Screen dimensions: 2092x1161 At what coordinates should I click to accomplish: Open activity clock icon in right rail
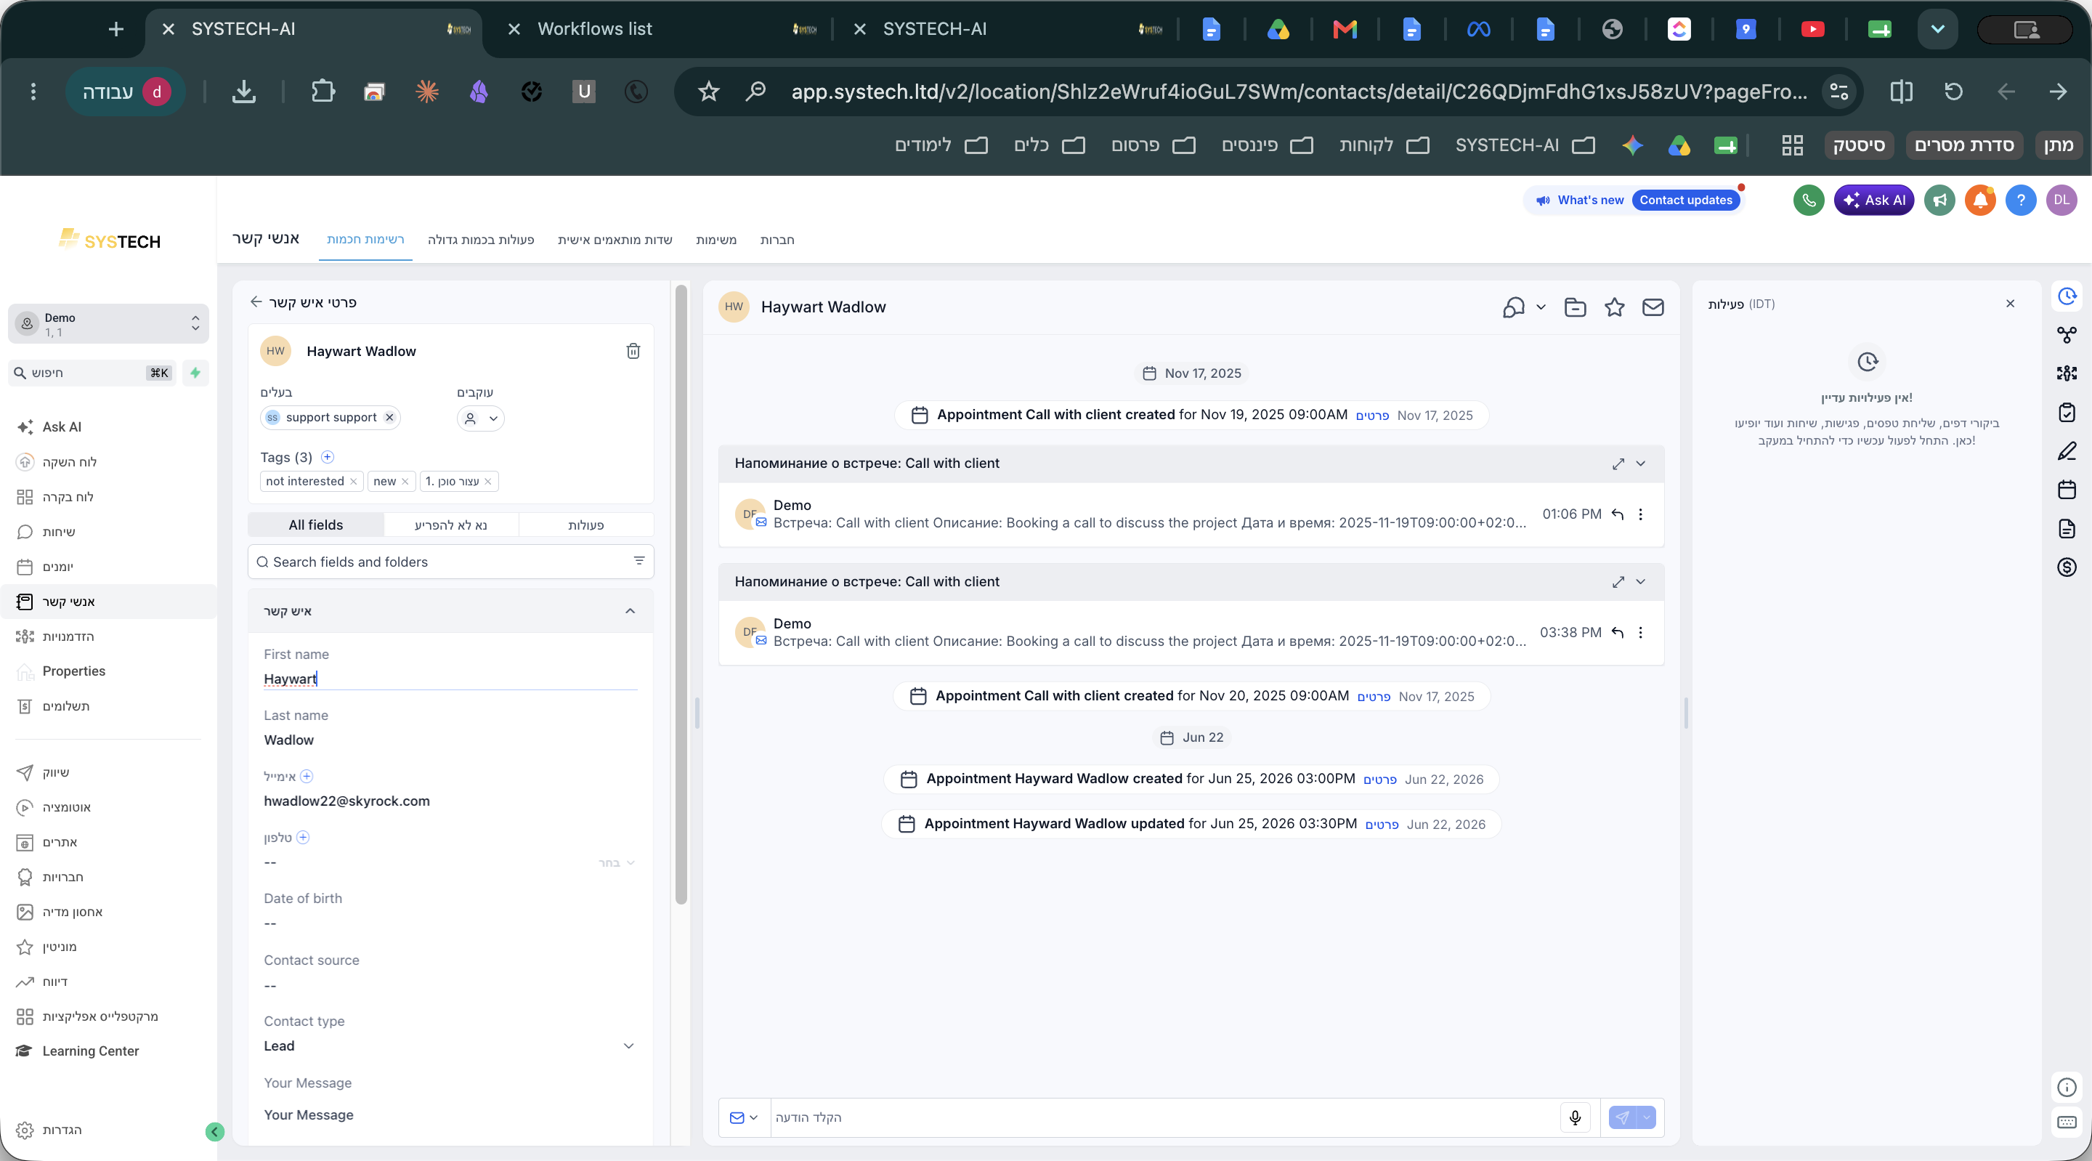tap(2067, 296)
